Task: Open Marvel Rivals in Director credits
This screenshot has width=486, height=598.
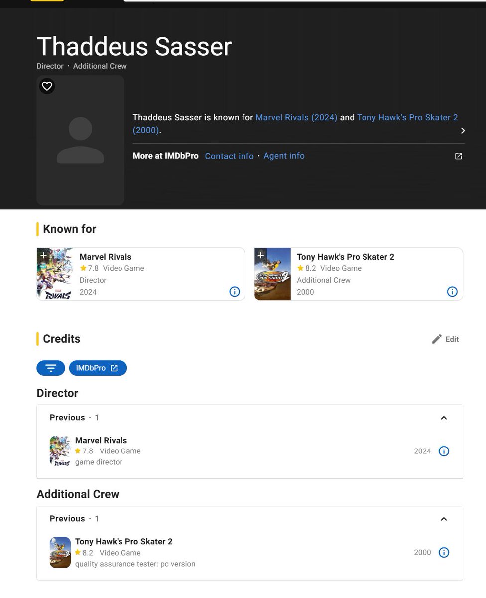Action: coord(101,440)
